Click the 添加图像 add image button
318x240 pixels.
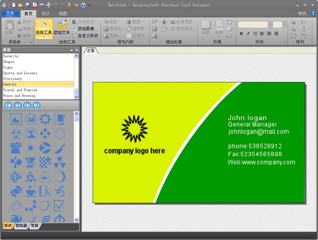pyautogui.click(x=83, y=29)
